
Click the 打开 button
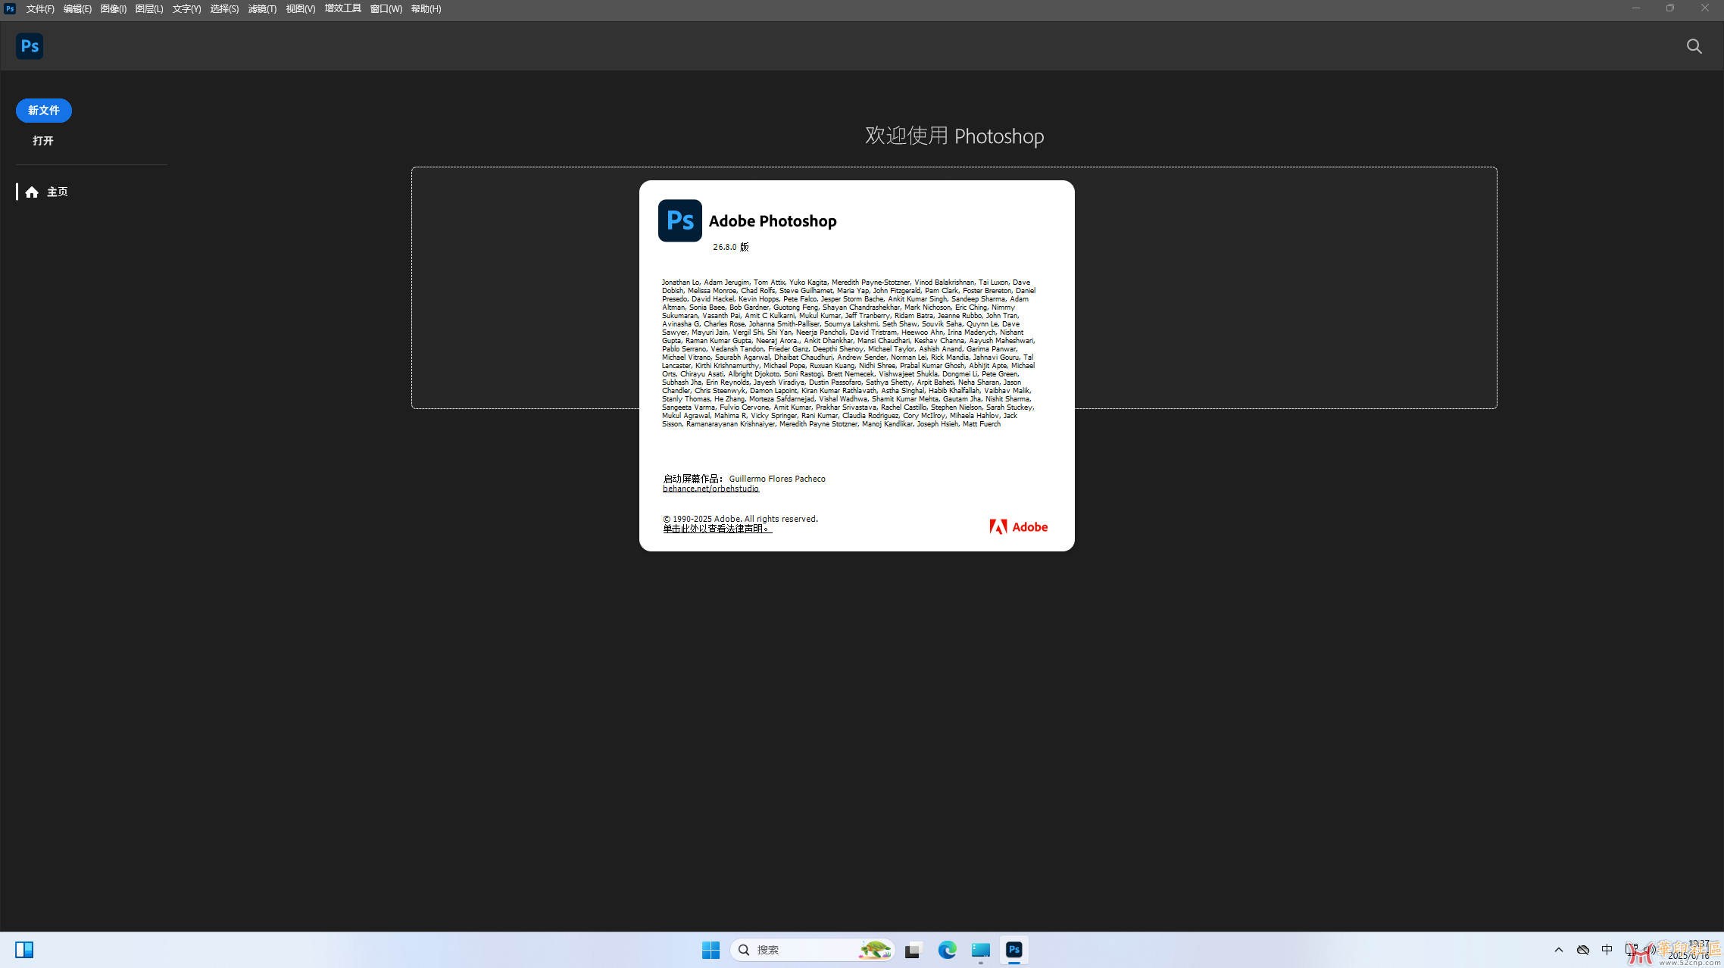(x=43, y=141)
